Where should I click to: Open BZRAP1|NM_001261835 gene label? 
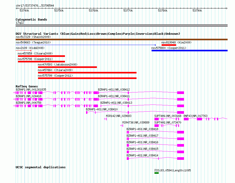pos(31,90)
